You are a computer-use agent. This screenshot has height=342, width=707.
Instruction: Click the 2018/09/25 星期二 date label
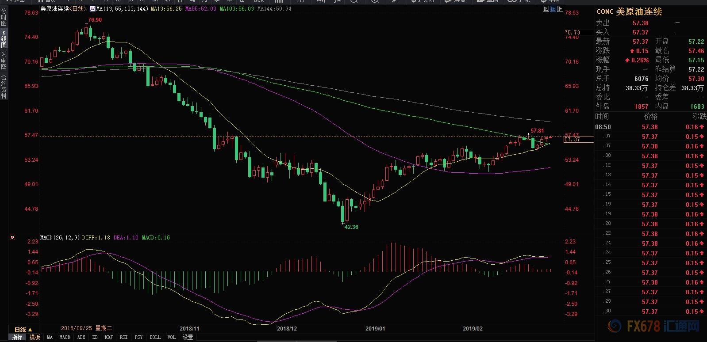(87, 328)
